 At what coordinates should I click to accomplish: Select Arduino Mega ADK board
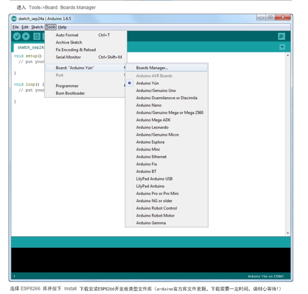click(x=167, y=120)
